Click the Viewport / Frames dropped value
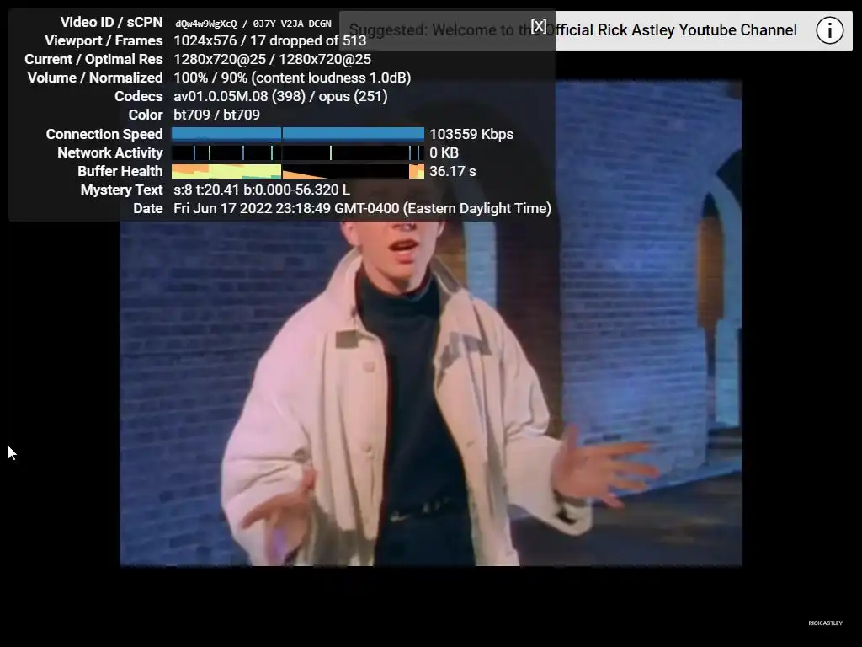The height and width of the screenshot is (647, 862). (270, 40)
